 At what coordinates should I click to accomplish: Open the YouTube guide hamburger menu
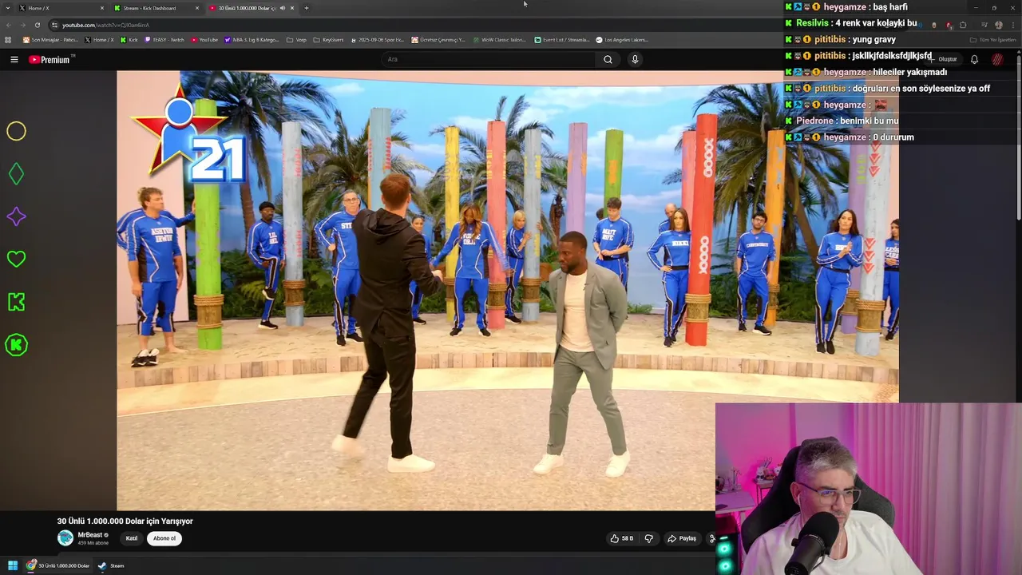click(x=14, y=59)
